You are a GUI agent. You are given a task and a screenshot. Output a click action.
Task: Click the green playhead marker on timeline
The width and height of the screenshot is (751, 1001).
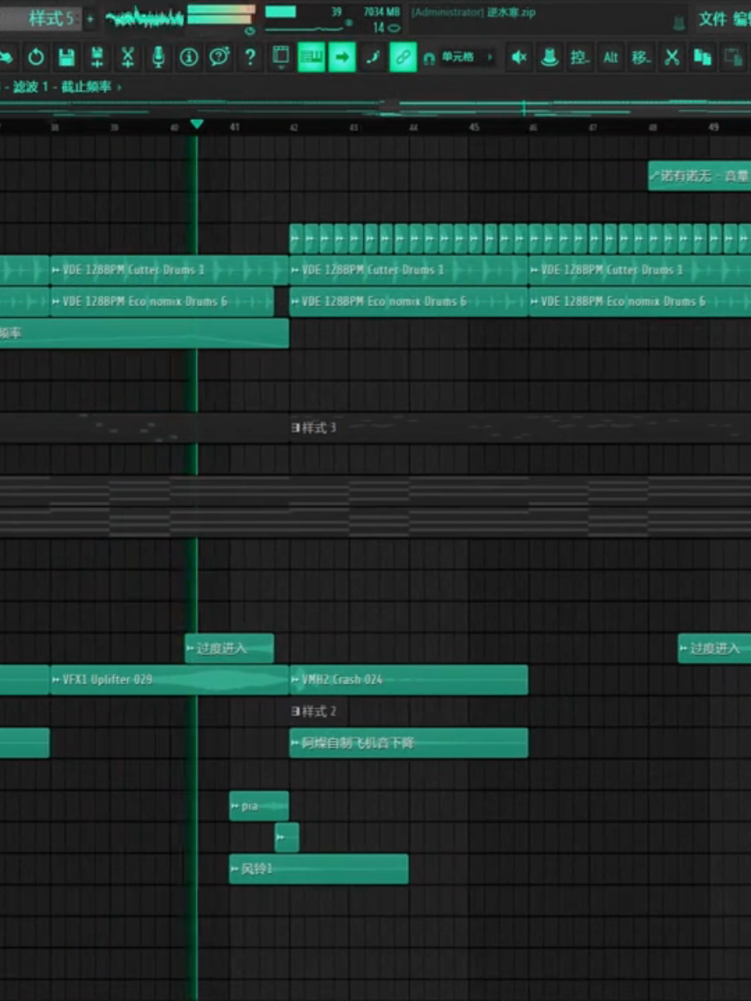click(x=196, y=124)
